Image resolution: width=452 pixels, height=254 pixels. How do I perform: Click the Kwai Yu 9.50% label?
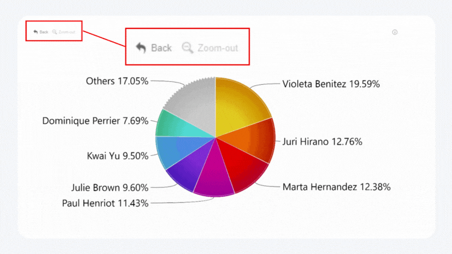118,156
